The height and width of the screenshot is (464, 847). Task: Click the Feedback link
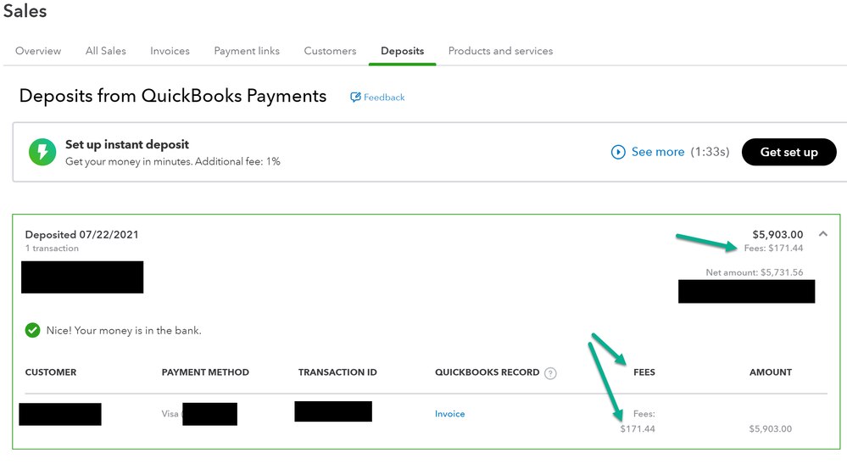tap(384, 98)
